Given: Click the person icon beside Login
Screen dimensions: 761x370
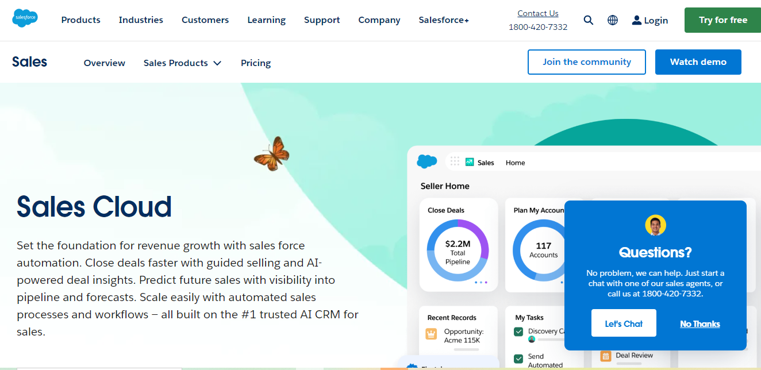Looking at the screenshot, I should click(636, 20).
